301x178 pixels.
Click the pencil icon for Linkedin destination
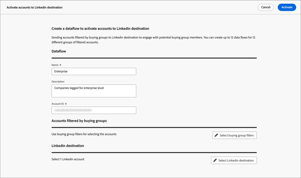[215, 160]
